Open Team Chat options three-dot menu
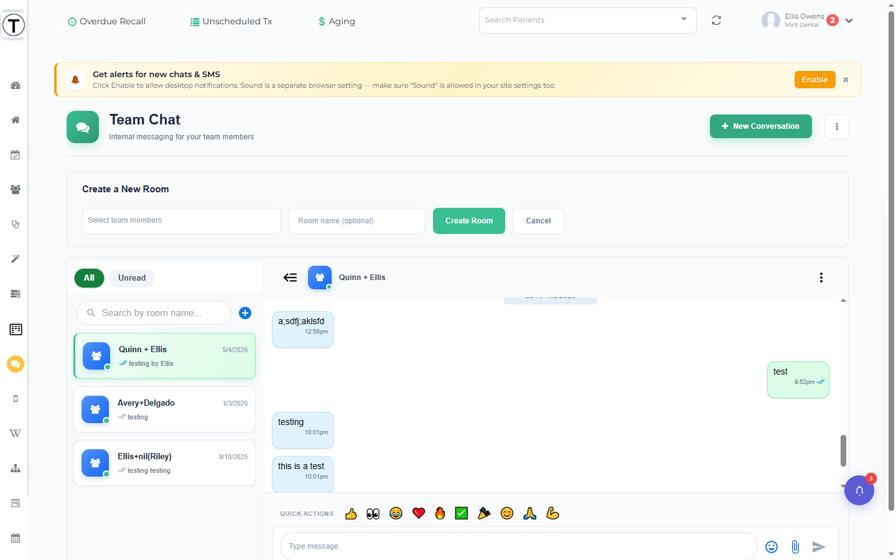This screenshot has height=560, width=896. coord(837,127)
